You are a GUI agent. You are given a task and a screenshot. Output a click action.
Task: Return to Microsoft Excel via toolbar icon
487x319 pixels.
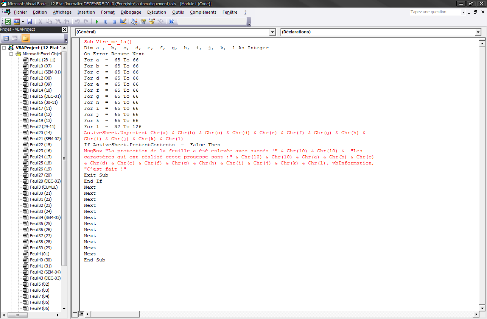[x=8, y=22]
